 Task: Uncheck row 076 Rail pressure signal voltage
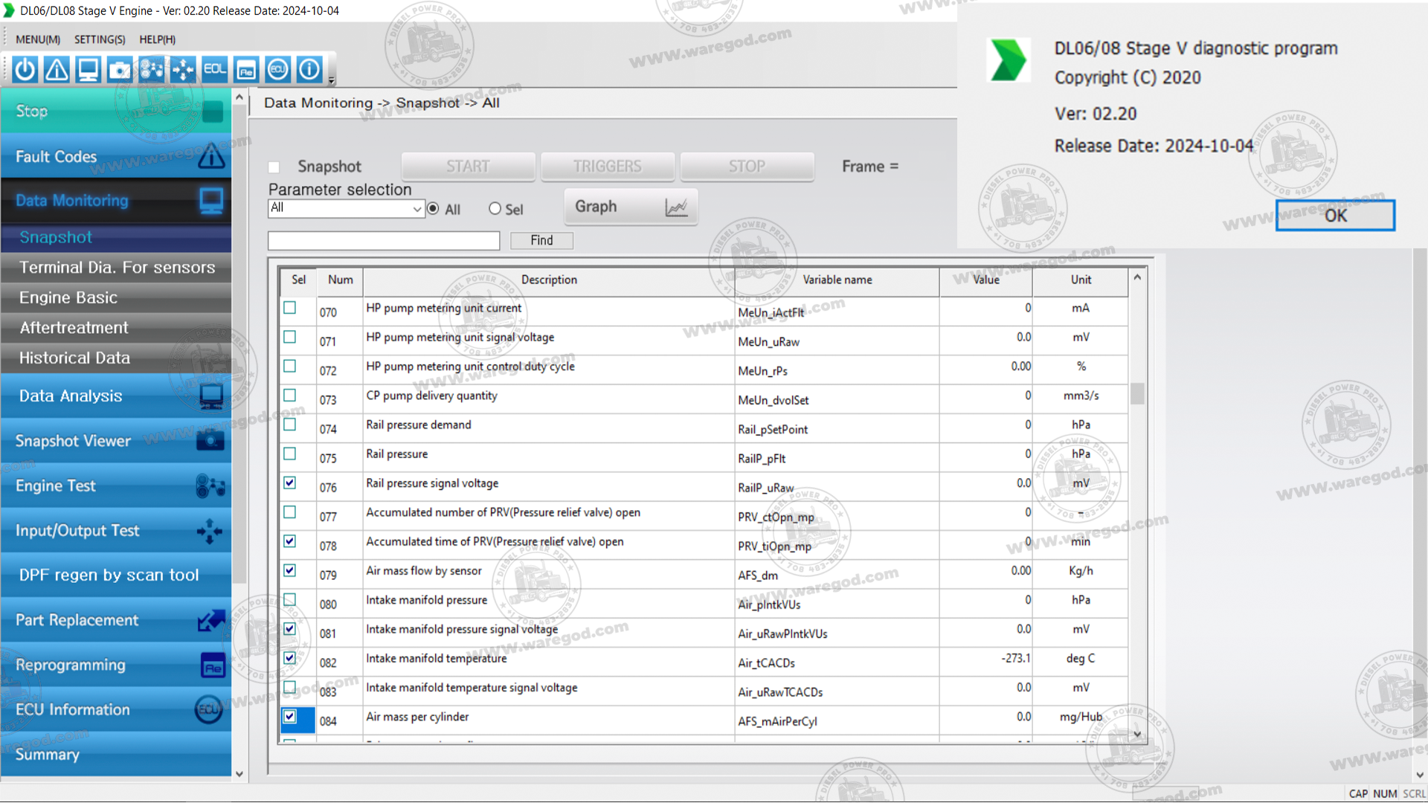[x=290, y=483]
